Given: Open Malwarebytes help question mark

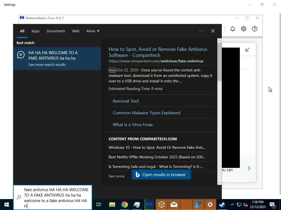Looking at the screenshot, I should (254, 29).
